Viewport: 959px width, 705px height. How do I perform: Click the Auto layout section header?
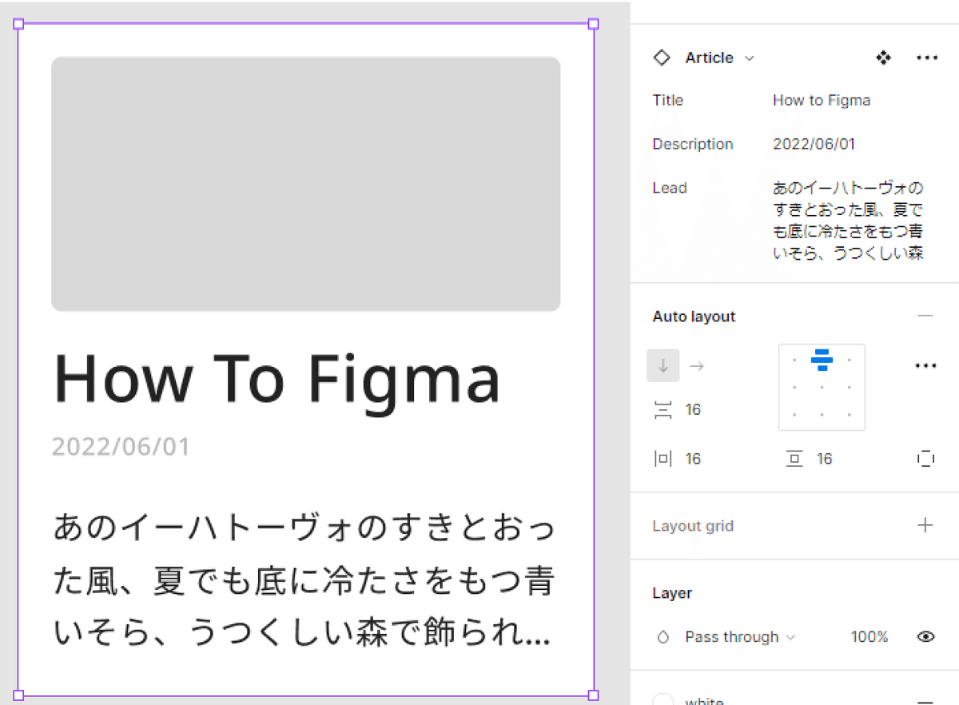click(x=694, y=317)
